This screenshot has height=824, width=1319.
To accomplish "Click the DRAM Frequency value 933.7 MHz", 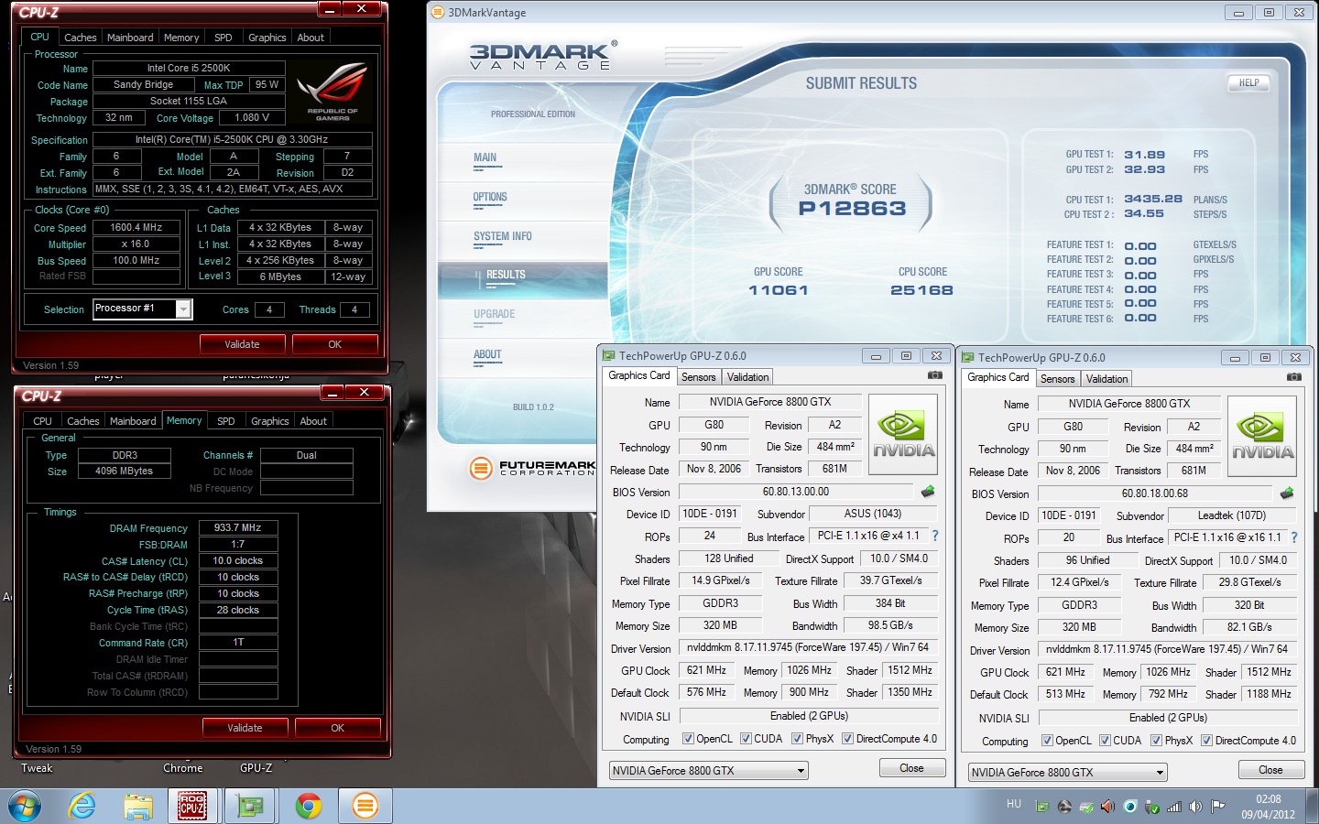I will coord(238,528).
